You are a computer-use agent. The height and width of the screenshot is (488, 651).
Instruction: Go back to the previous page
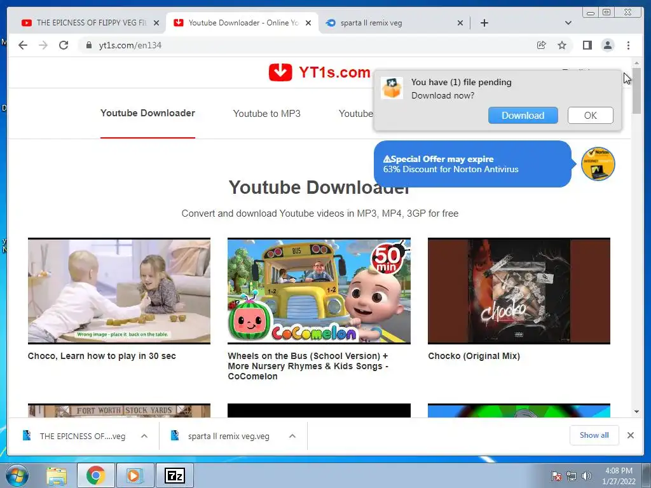(x=23, y=45)
